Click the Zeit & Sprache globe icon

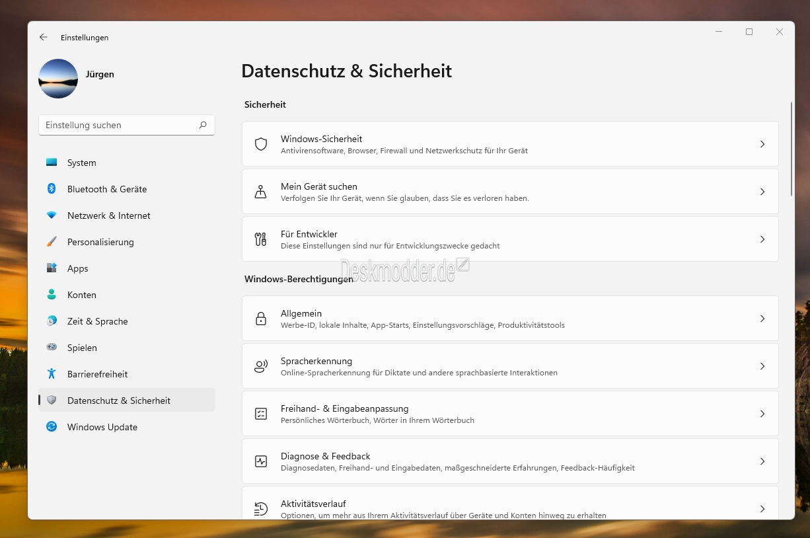52,321
